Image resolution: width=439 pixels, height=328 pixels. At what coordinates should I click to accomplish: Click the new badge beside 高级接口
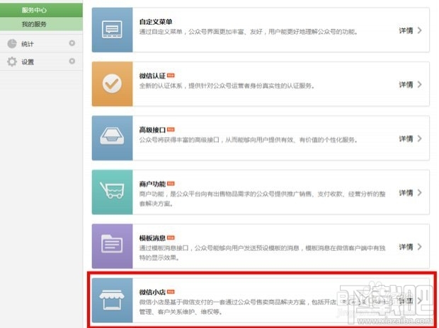[x=171, y=129]
